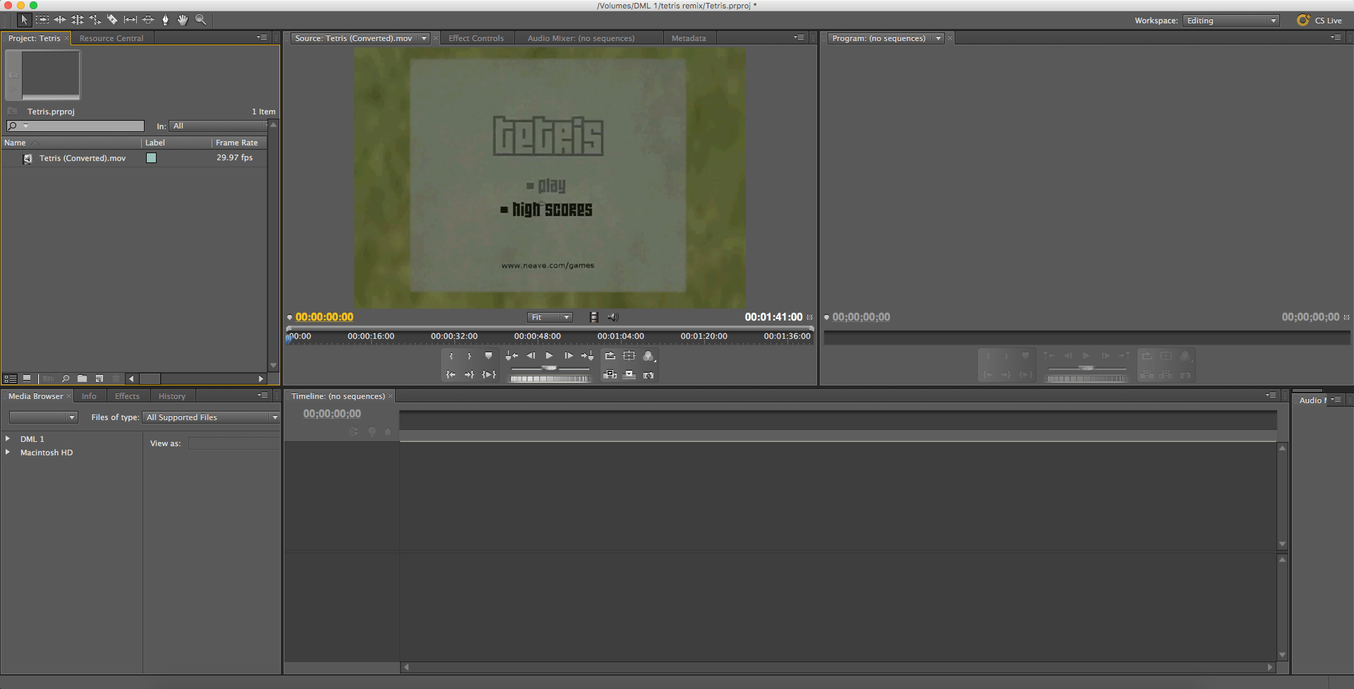
Task: Select the Rate Stretch tool
Action: pyautogui.click(x=95, y=20)
